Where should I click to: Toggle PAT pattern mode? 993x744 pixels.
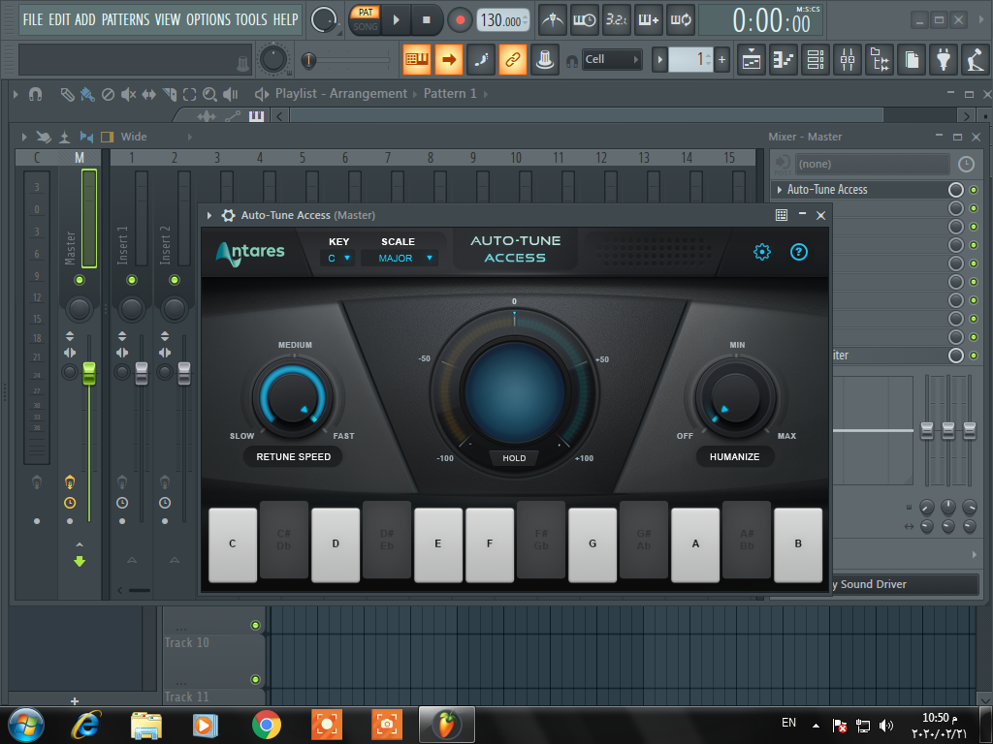click(x=366, y=12)
